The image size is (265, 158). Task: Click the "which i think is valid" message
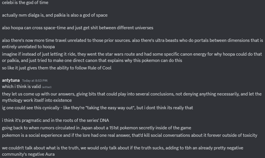(x=21, y=87)
